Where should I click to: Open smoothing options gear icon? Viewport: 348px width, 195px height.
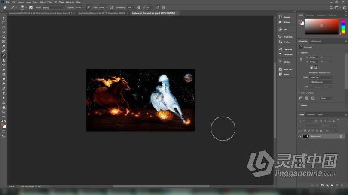[139, 8]
